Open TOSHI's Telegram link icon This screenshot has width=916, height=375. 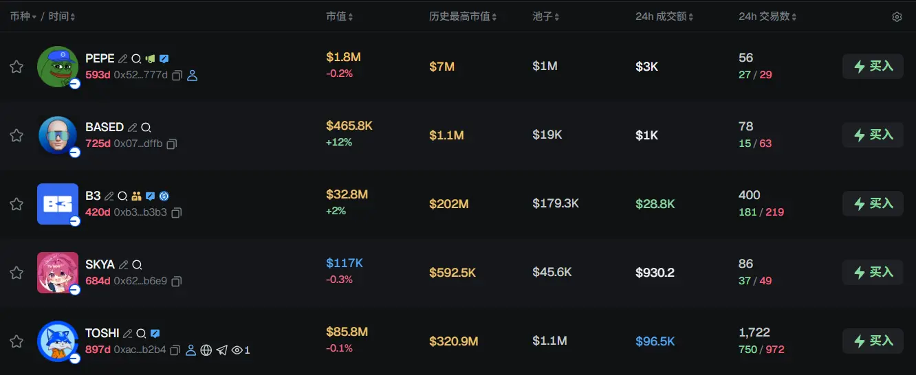221,350
